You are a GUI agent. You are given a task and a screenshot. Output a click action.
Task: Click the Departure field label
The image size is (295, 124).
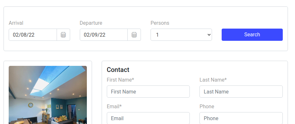click(x=91, y=23)
